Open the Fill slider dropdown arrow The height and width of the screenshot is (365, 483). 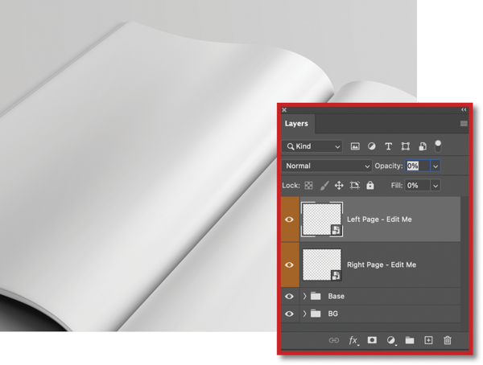[x=436, y=186]
